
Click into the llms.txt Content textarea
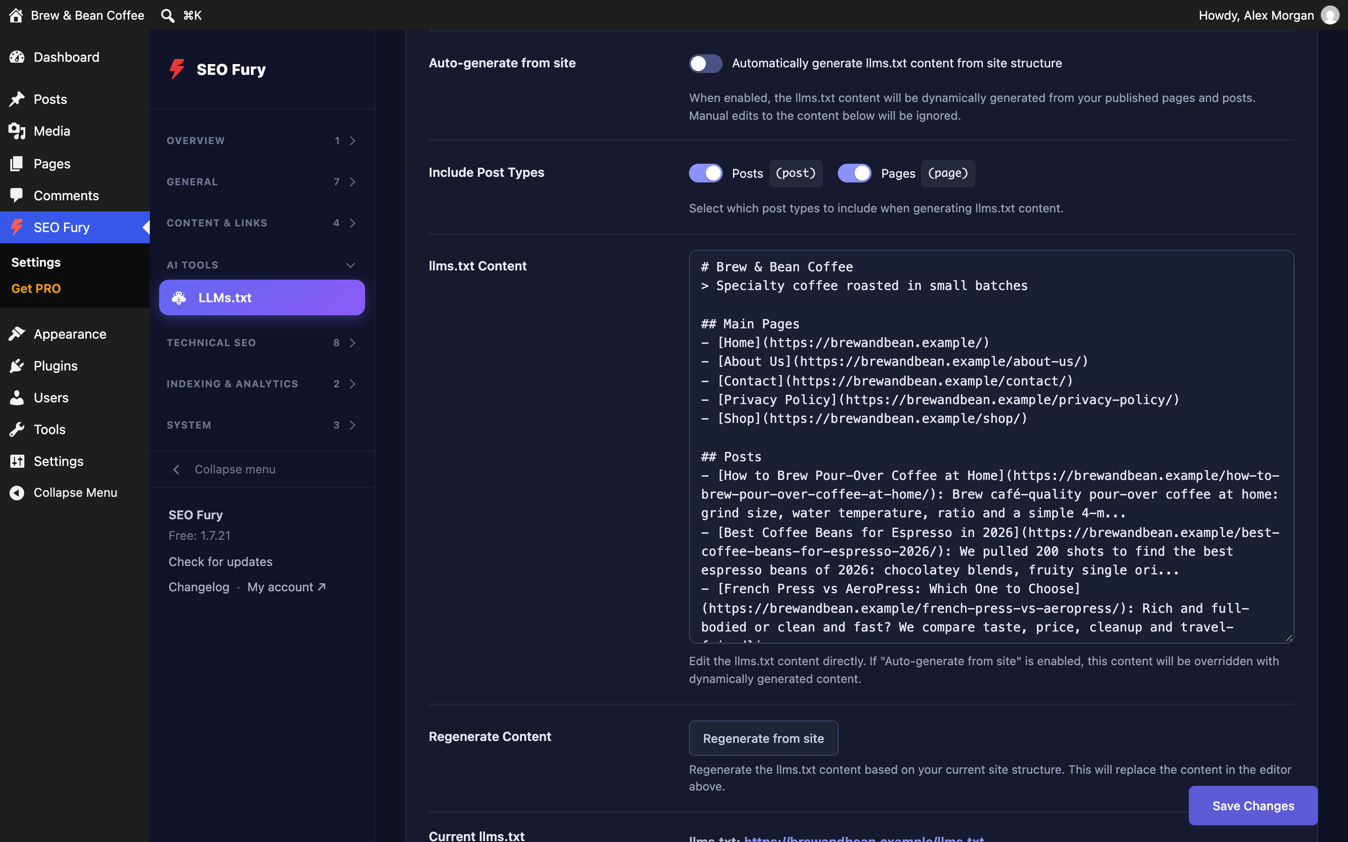(991, 447)
